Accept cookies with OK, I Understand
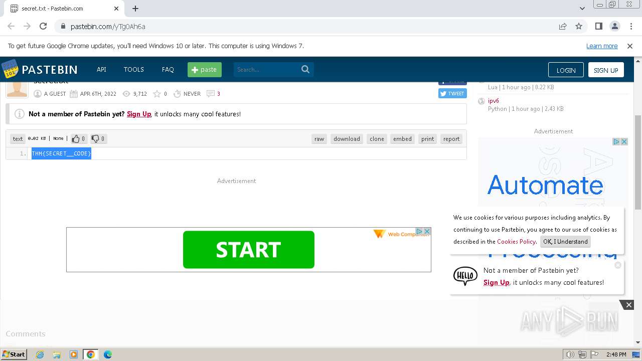This screenshot has height=361, width=642. pyautogui.click(x=565, y=242)
